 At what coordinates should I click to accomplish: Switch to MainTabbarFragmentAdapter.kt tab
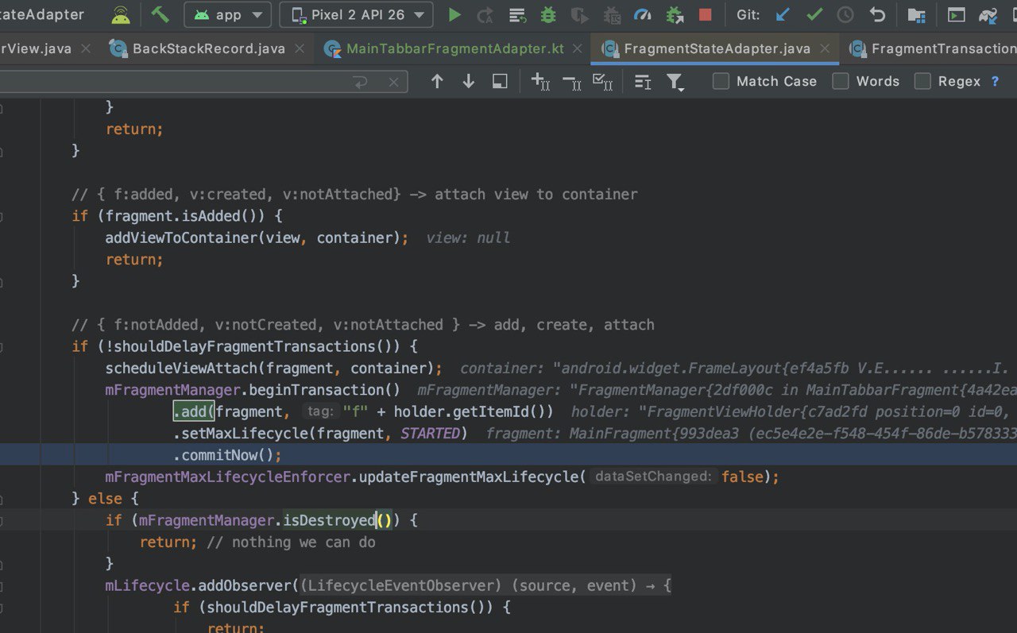[454, 48]
